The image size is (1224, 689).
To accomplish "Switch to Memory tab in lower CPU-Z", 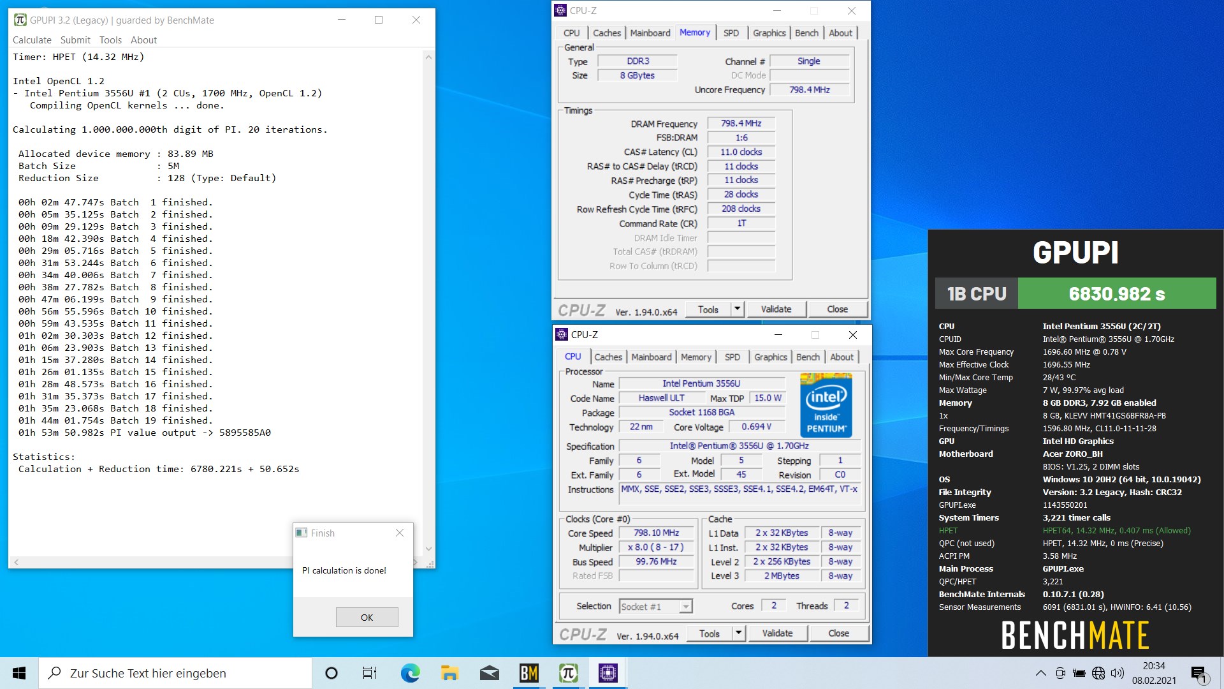I will (696, 357).
